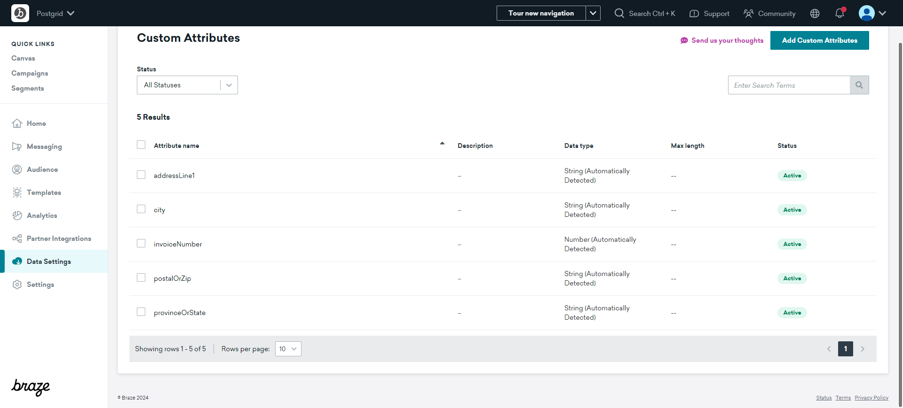Open the All Statuses dropdown
903x408 pixels.
click(x=187, y=85)
